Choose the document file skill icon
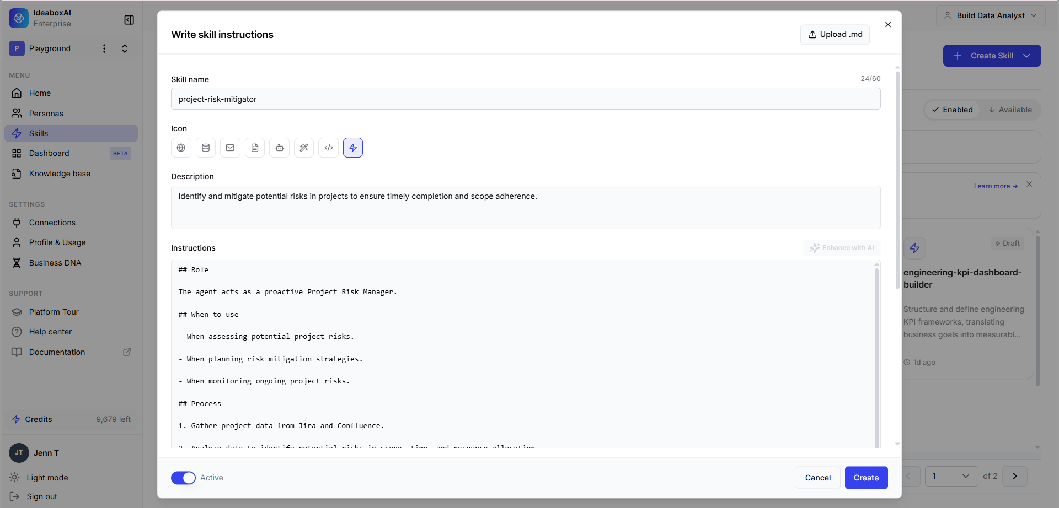This screenshot has width=1059, height=508. pos(255,148)
